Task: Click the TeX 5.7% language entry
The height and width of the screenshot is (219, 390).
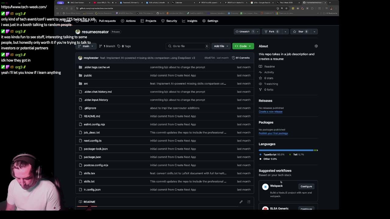Action: [296, 155]
